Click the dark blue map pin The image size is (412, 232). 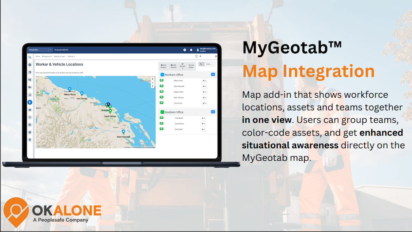click(x=108, y=105)
